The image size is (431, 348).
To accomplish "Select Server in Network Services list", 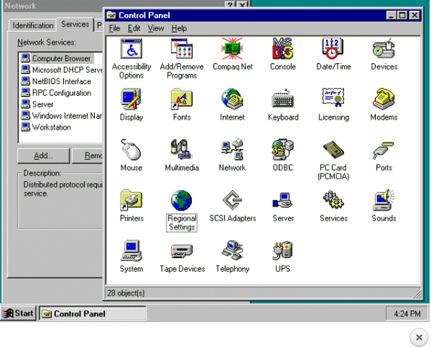I will (x=38, y=104).
